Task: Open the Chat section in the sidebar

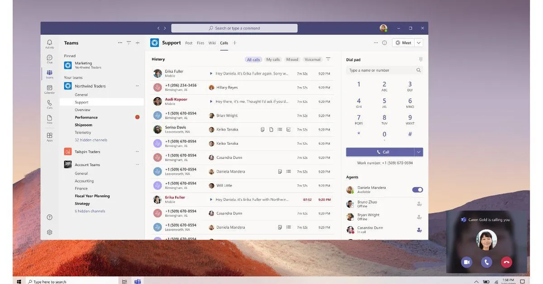Action: point(49,59)
